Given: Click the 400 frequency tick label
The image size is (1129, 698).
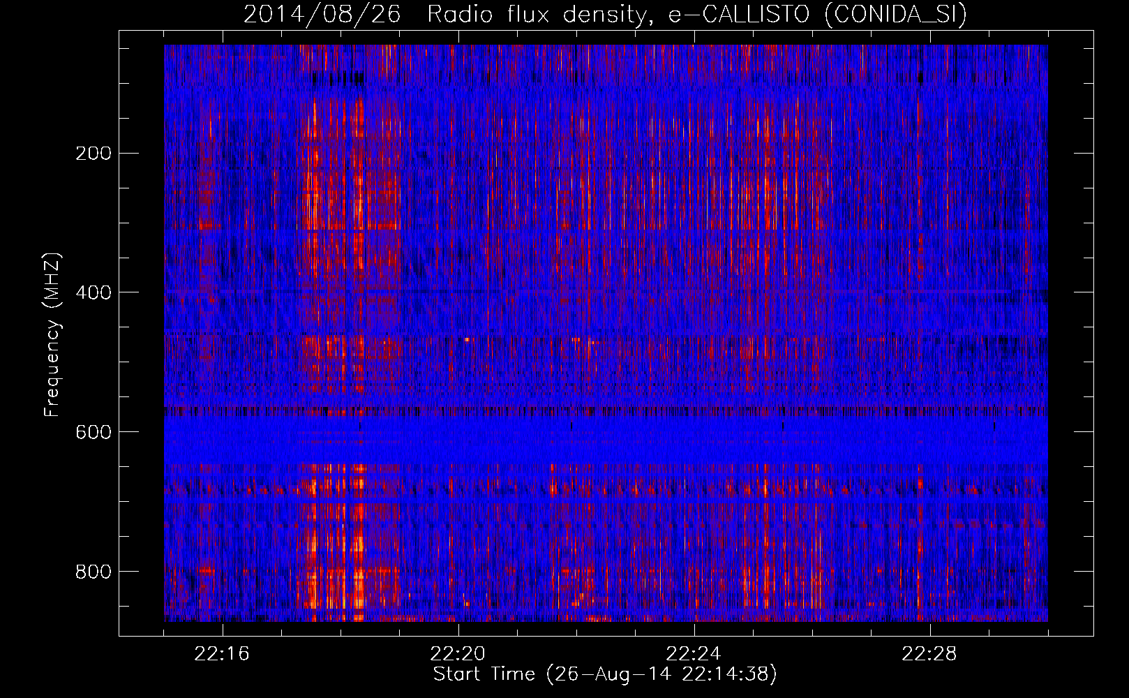Looking at the screenshot, I should pyautogui.click(x=94, y=292).
